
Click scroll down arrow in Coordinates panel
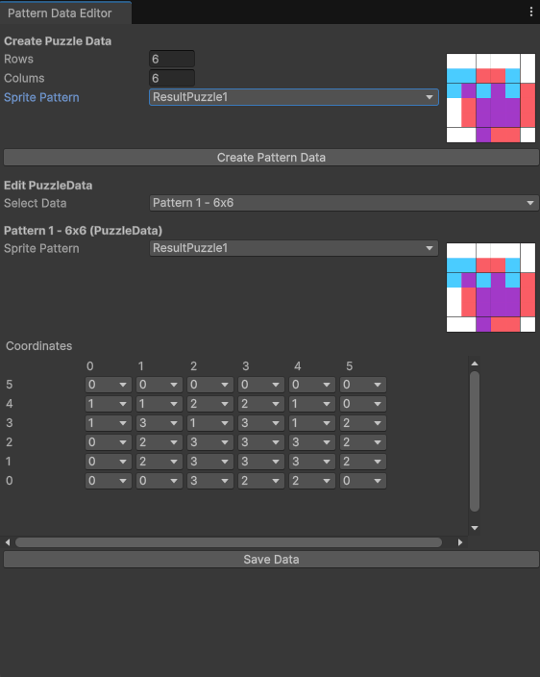point(475,528)
